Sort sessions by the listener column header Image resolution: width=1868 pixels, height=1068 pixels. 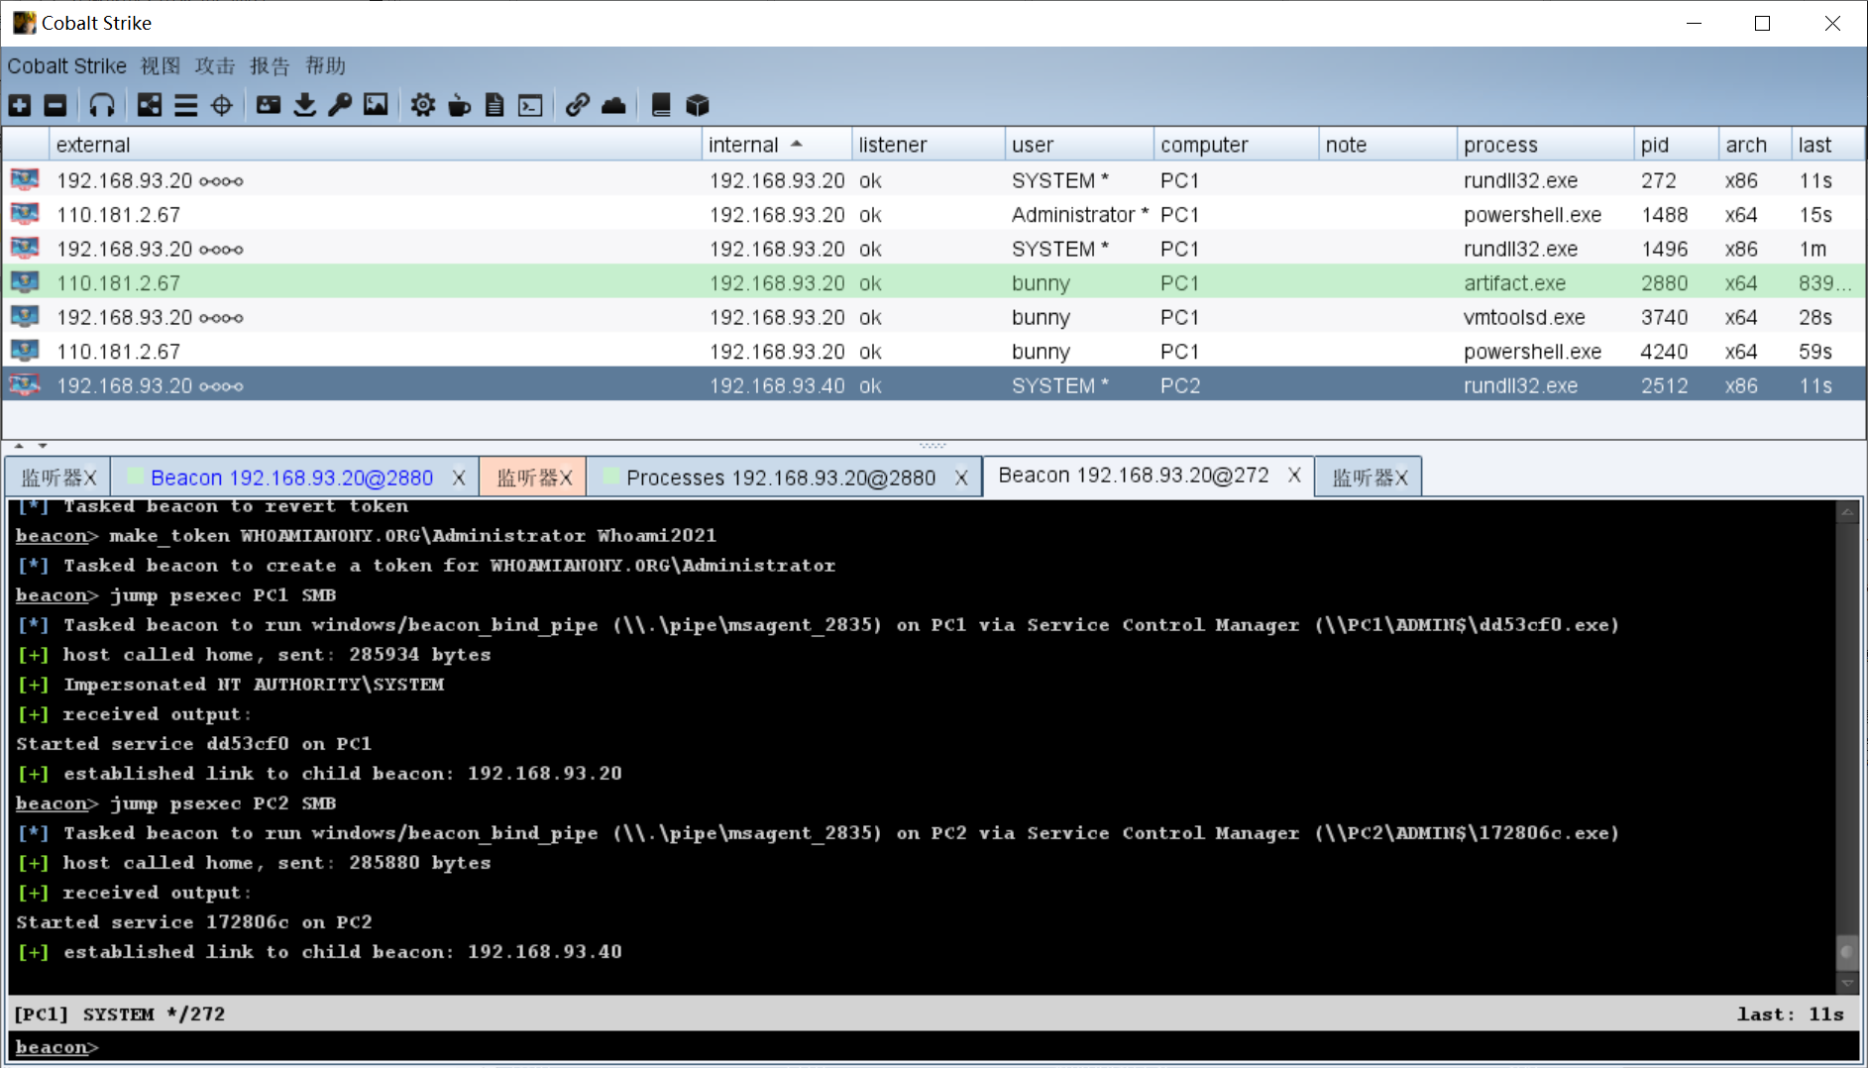[x=928, y=145]
